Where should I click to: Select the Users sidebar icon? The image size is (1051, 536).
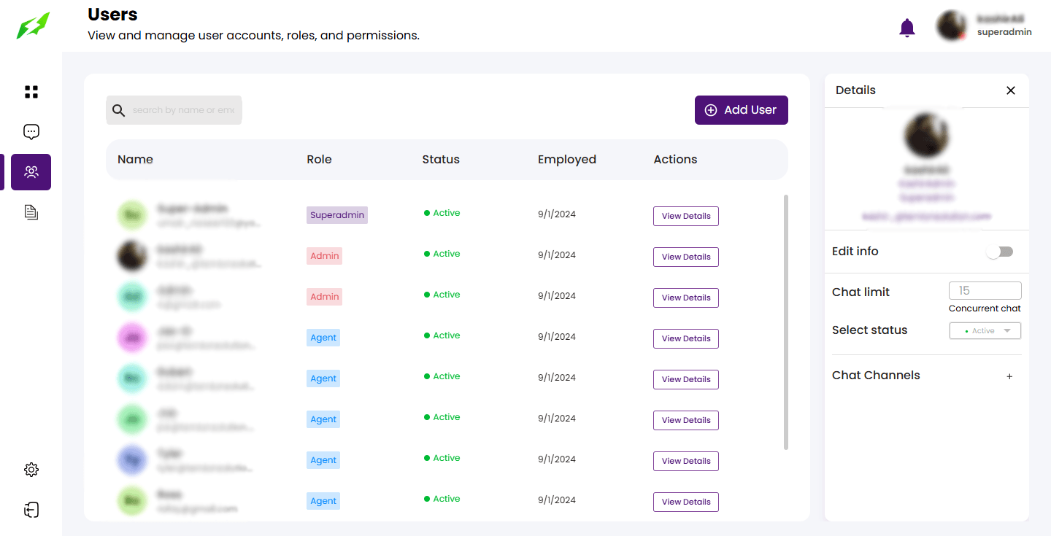tap(31, 172)
